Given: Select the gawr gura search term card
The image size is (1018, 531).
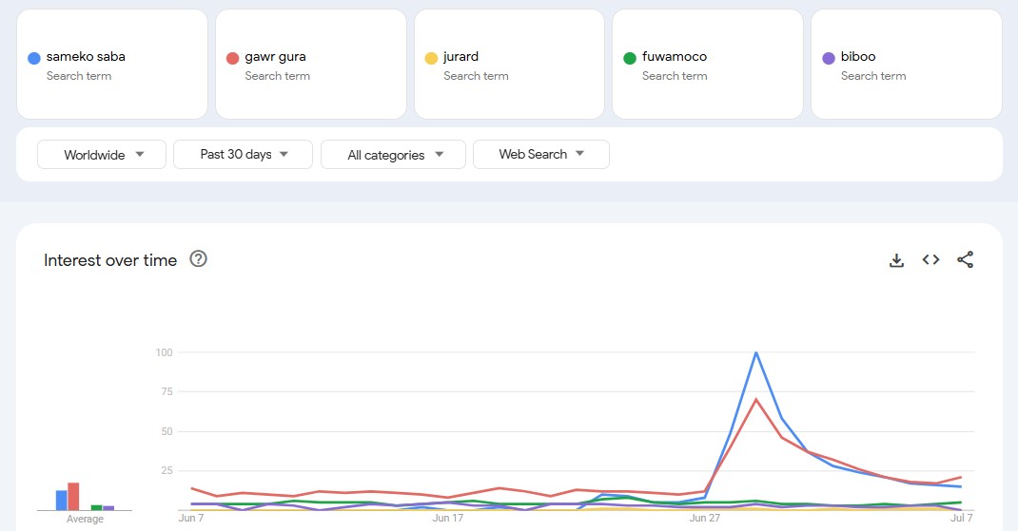Looking at the screenshot, I should [311, 65].
